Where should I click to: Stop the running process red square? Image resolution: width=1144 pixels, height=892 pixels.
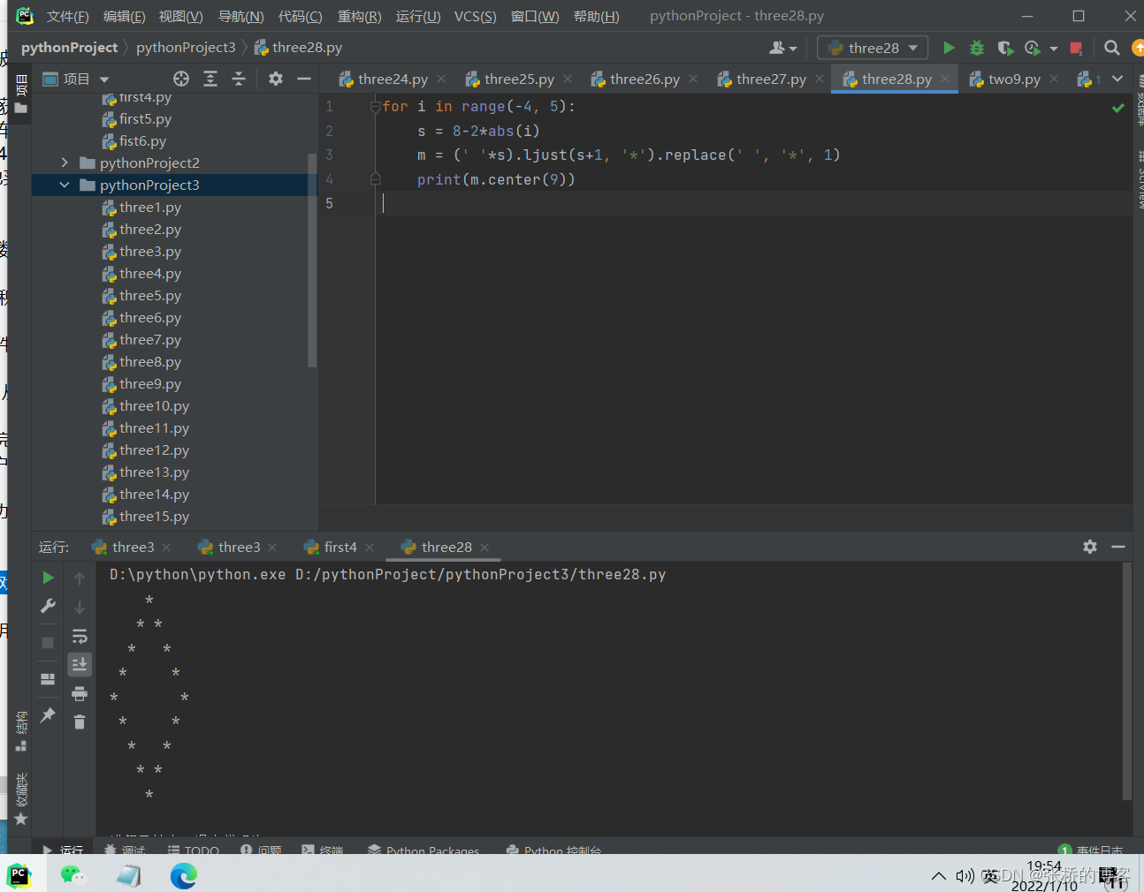click(x=1076, y=48)
